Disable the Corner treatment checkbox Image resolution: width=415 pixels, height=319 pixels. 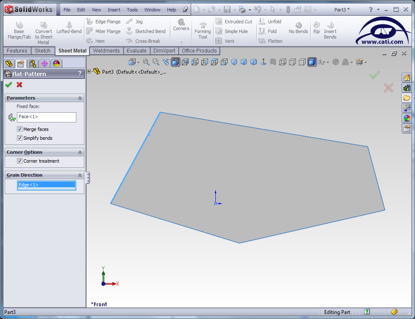pos(19,161)
